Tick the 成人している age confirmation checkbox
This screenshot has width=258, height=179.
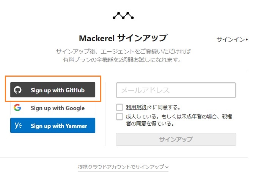pyautogui.click(x=120, y=117)
